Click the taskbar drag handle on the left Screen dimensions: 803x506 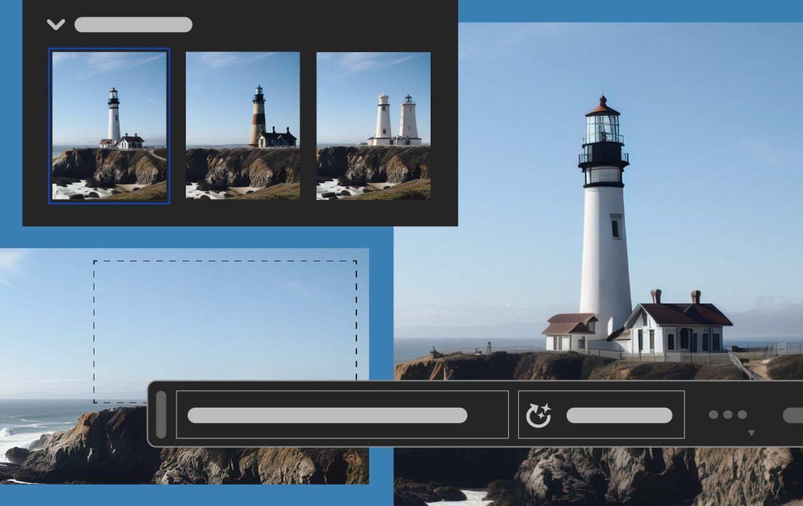[162, 415]
